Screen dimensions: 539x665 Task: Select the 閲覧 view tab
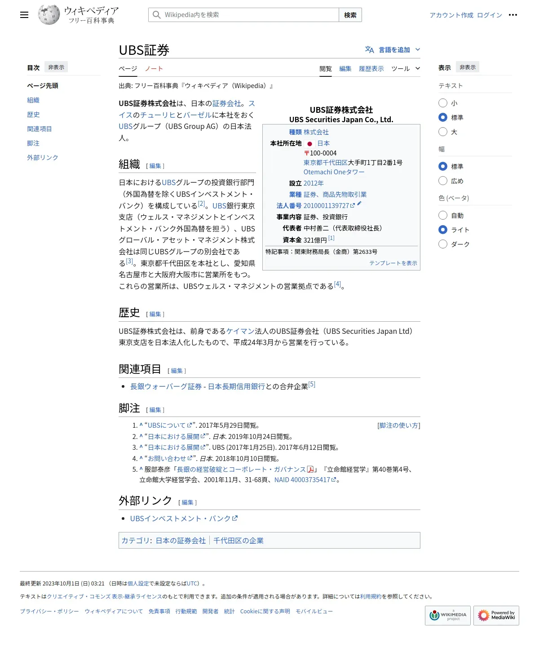pos(326,68)
